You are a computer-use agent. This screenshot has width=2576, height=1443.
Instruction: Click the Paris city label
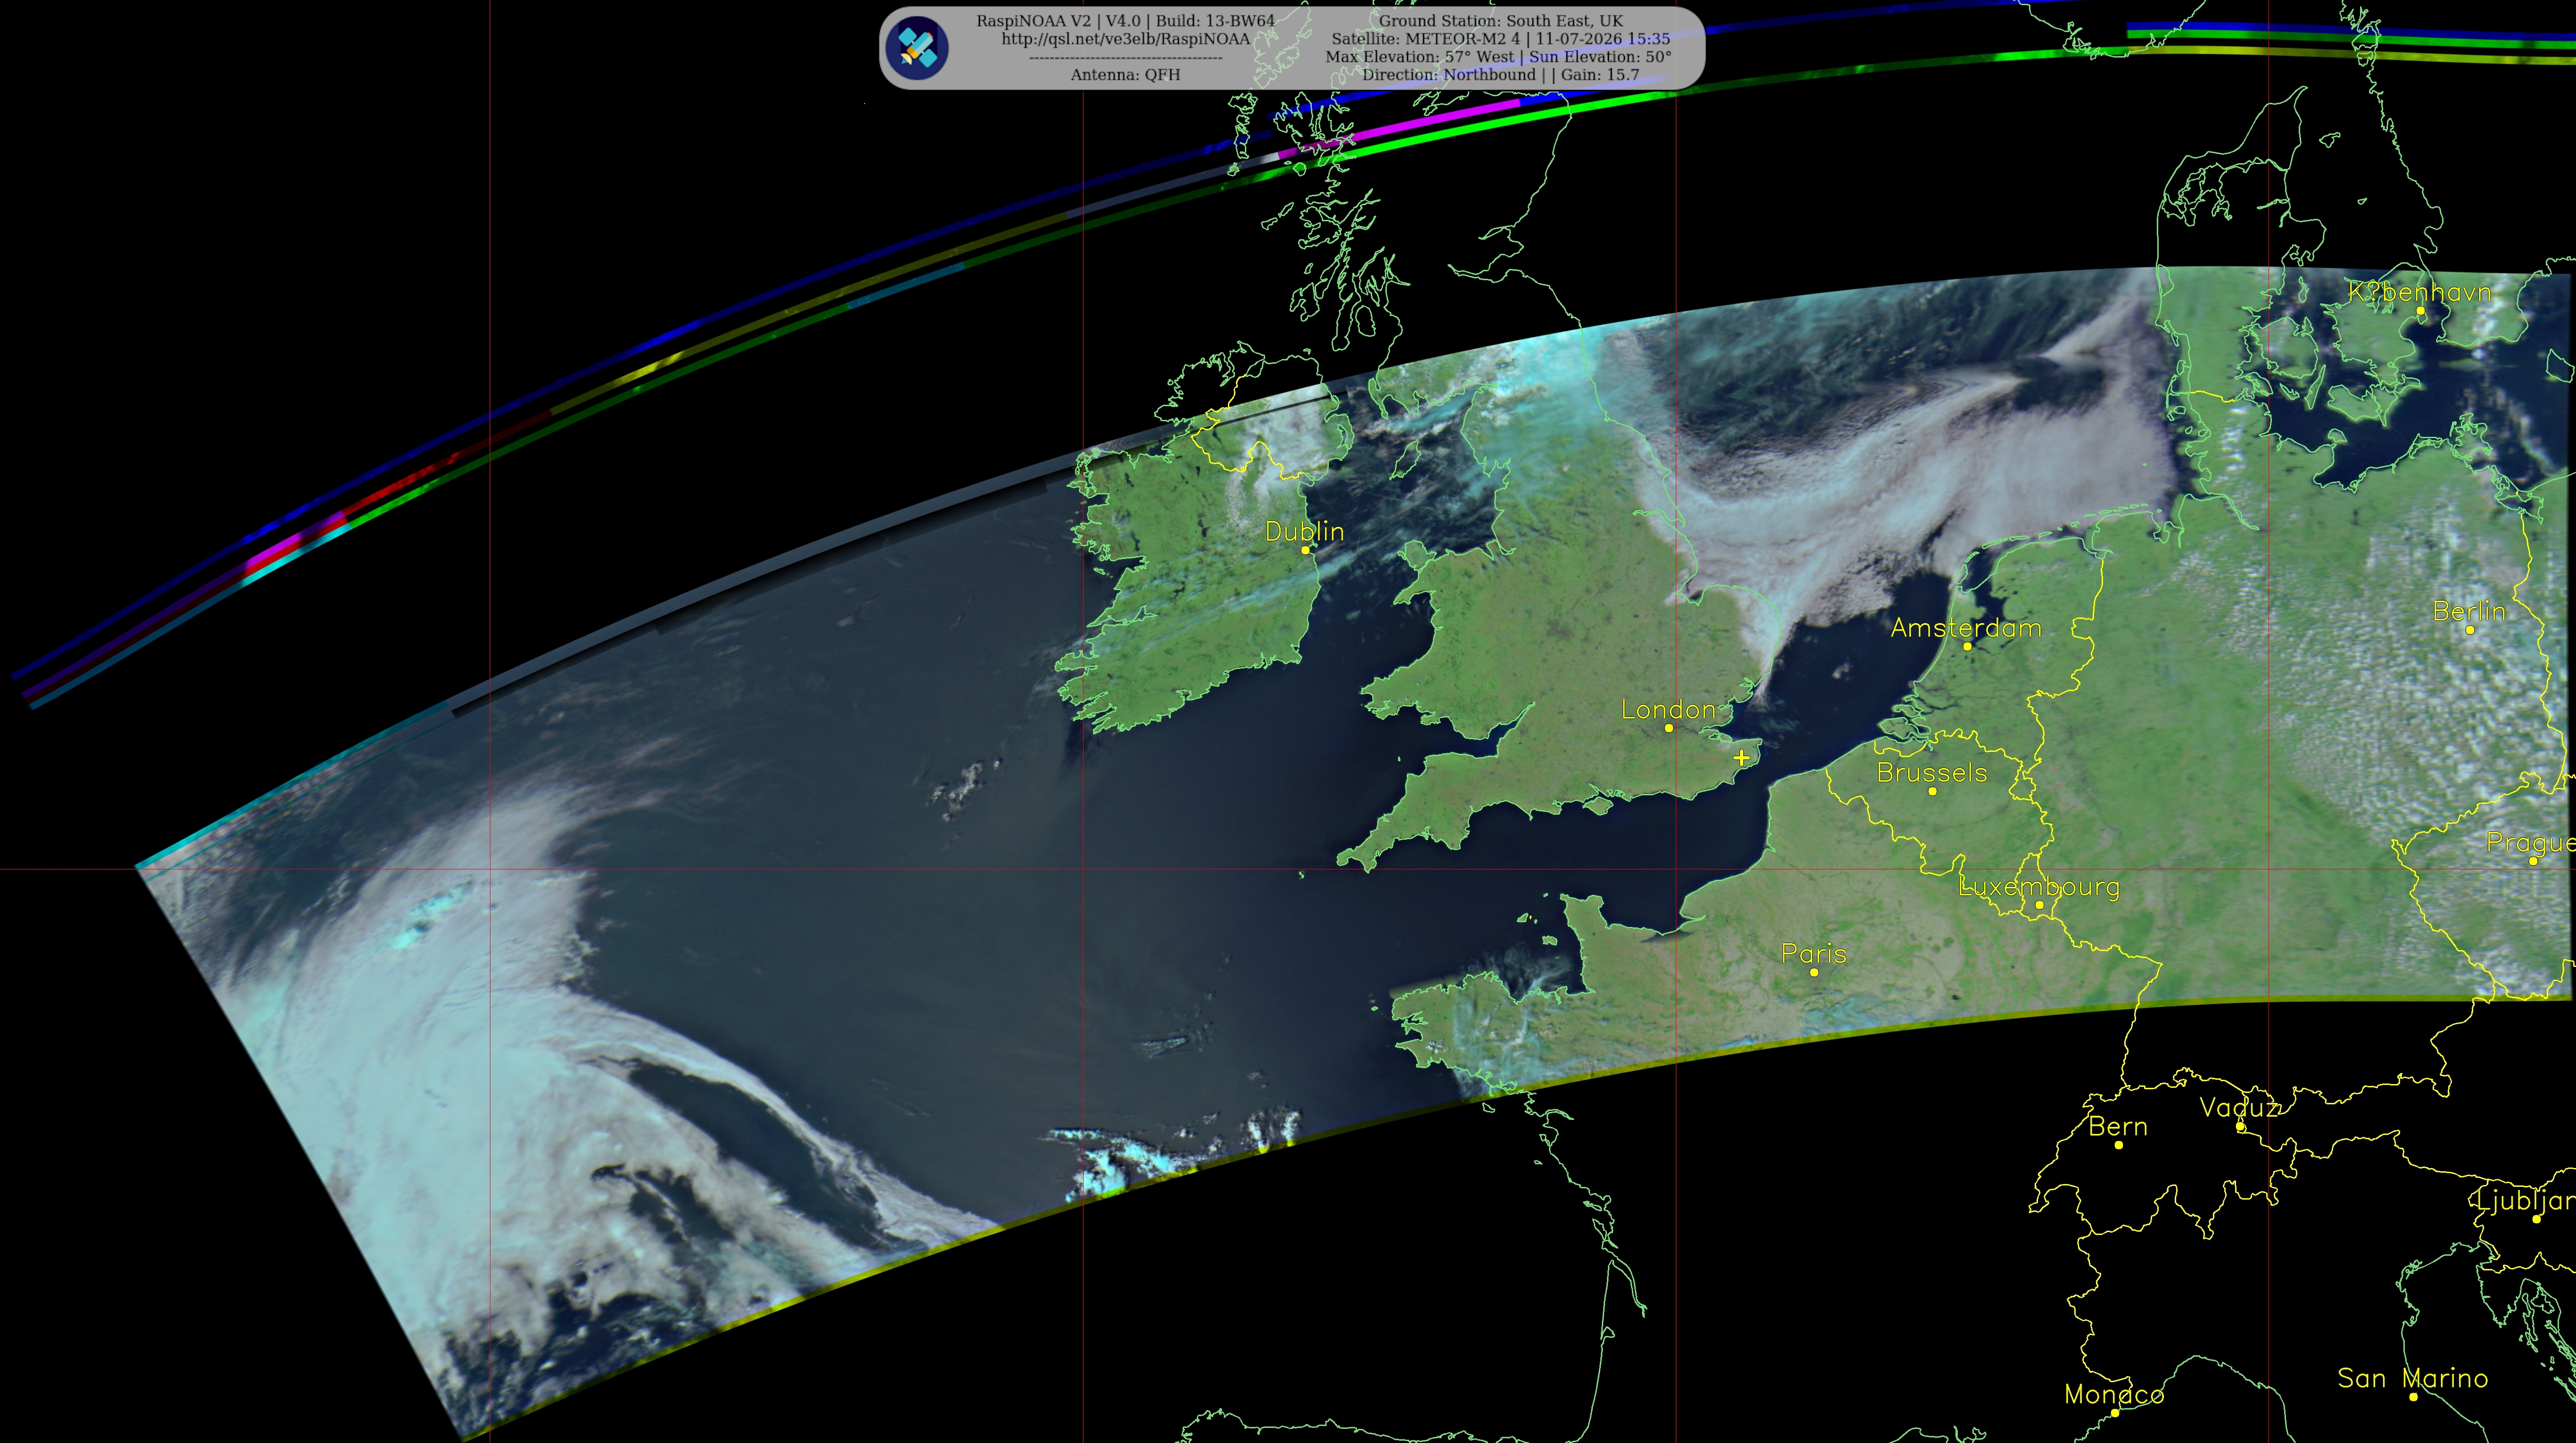[x=1813, y=954]
